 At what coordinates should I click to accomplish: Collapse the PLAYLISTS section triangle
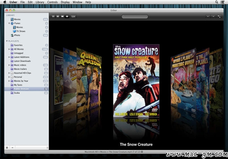tap(7, 41)
